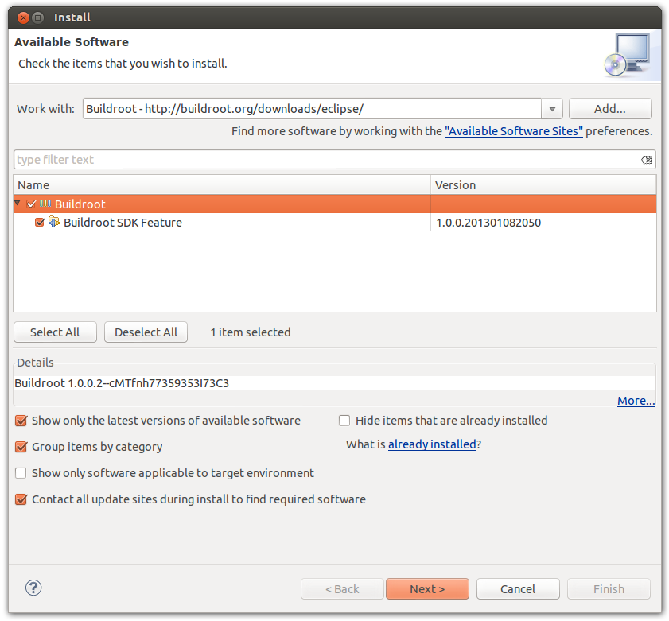Click the Name column header

click(222, 185)
